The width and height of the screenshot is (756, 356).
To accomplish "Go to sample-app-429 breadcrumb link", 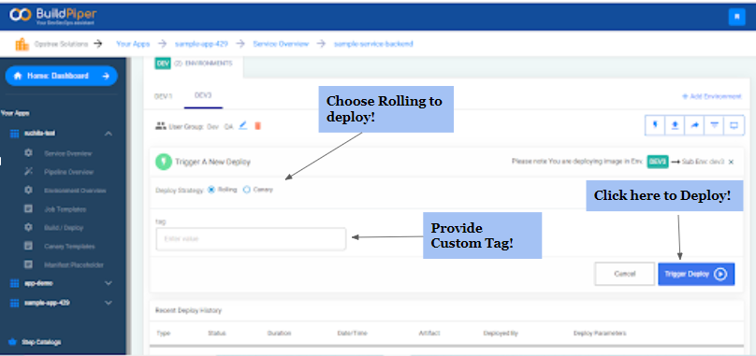I will (x=201, y=44).
